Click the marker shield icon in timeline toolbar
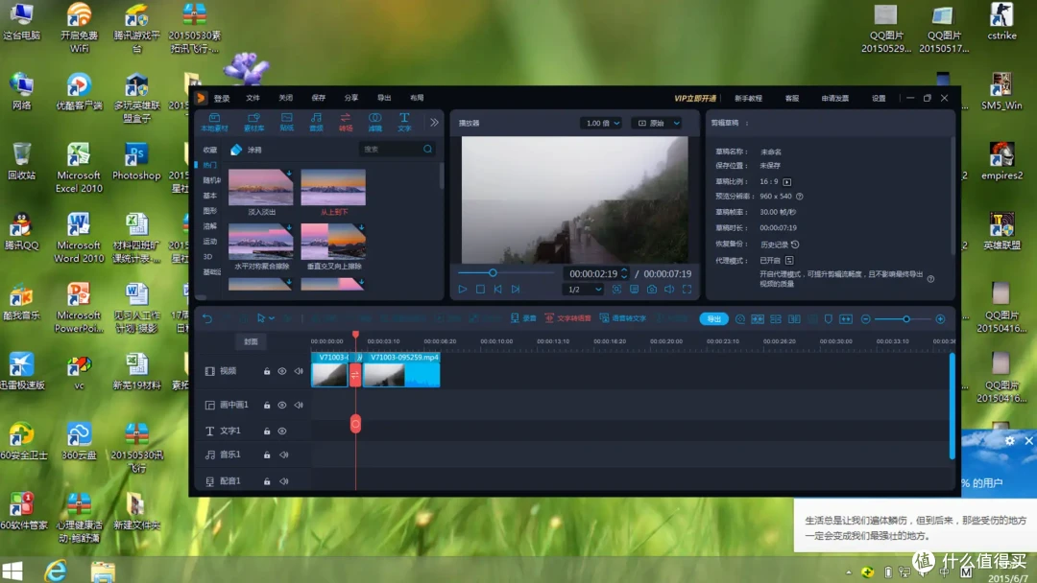Viewport: 1037px width, 583px height. click(828, 319)
